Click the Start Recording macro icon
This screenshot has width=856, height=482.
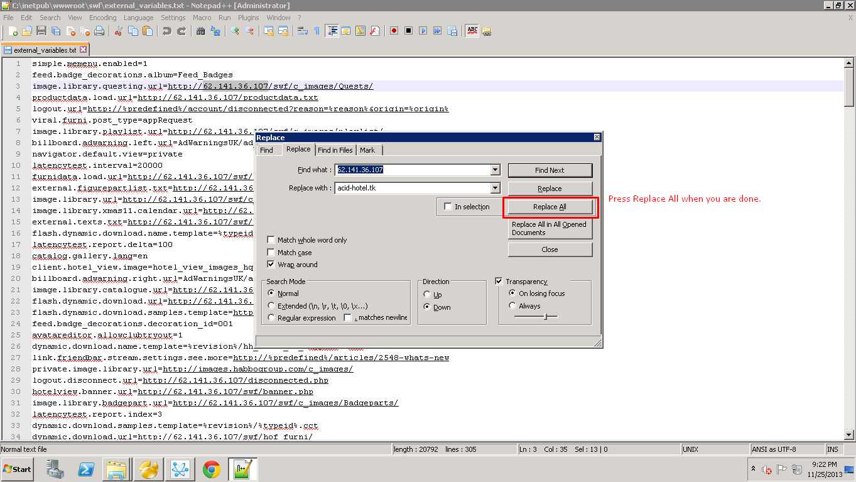tap(394, 31)
